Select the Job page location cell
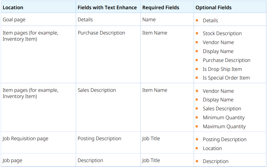 13,161
